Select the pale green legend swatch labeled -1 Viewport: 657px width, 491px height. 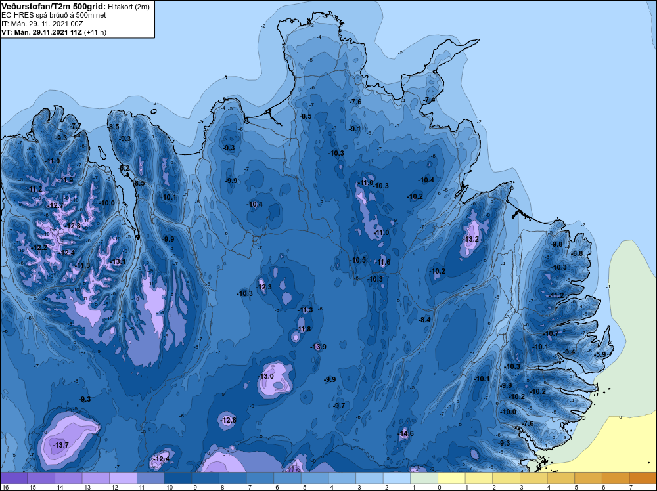pyautogui.click(x=424, y=478)
